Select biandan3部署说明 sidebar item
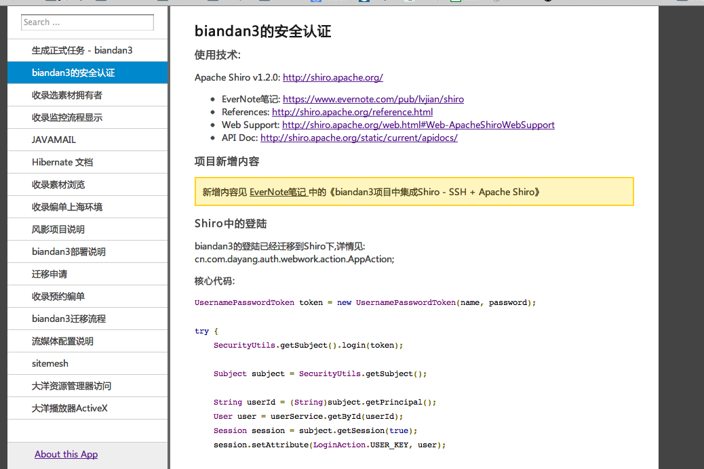This screenshot has width=704, height=469. coord(69,251)
